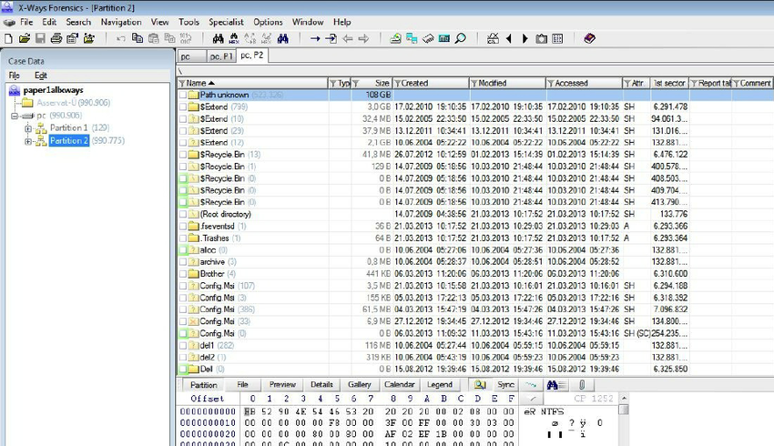This screenshot has width=774, height=446.
Task: Click the Find hex values icon
Action: pyautogui.click(x=234, y=38)
